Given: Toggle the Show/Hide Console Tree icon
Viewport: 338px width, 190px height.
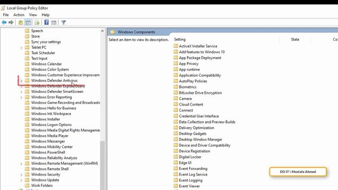Looking at the screenshot, I should pyautogui.click(x=28, y=22).
